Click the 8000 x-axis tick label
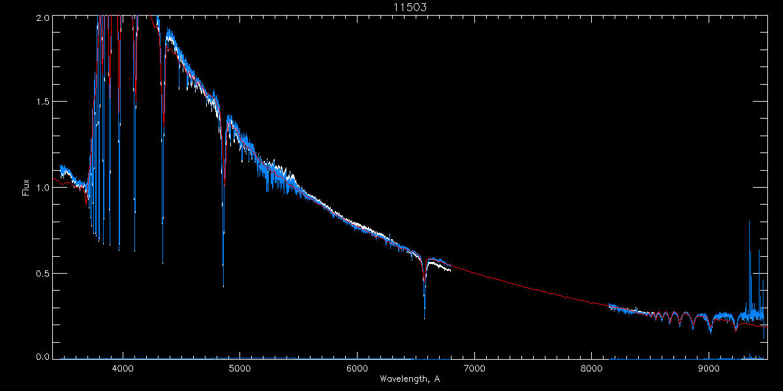 tap(591, 368)
